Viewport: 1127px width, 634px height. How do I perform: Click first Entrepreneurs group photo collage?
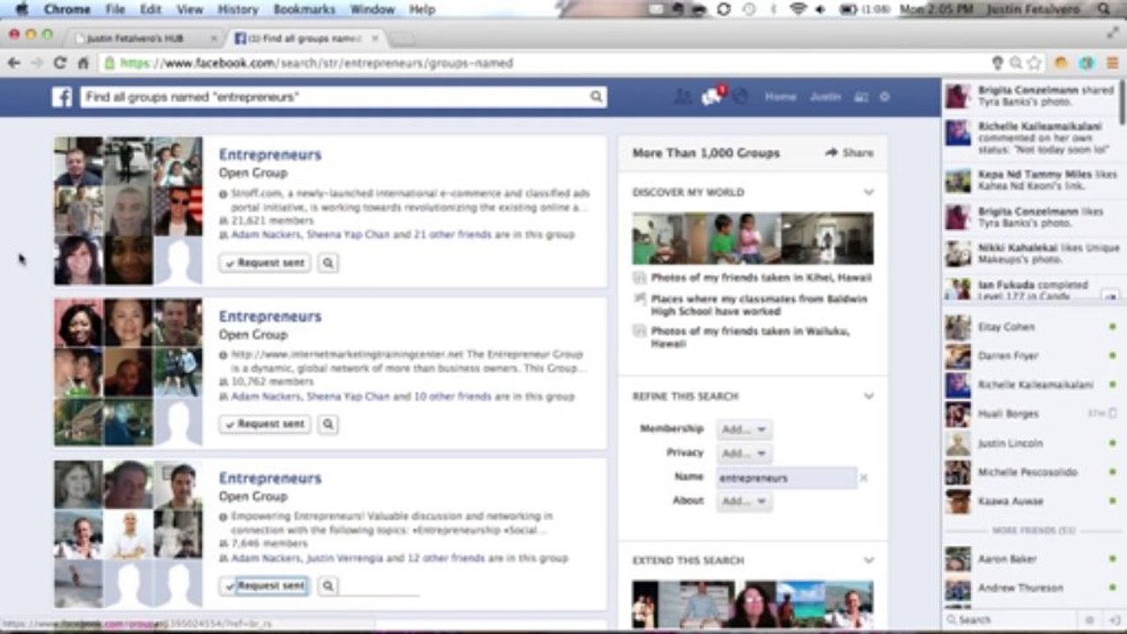click(129, 210)
